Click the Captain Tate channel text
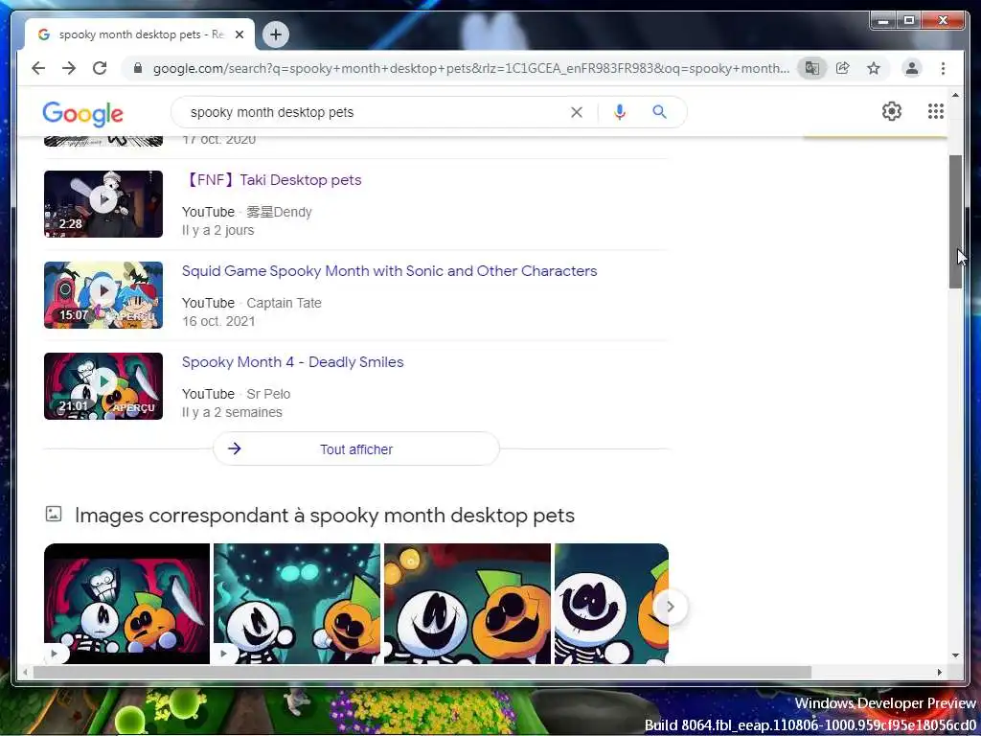Viewport: 981px width, 736px height. (x=284, y=303)
